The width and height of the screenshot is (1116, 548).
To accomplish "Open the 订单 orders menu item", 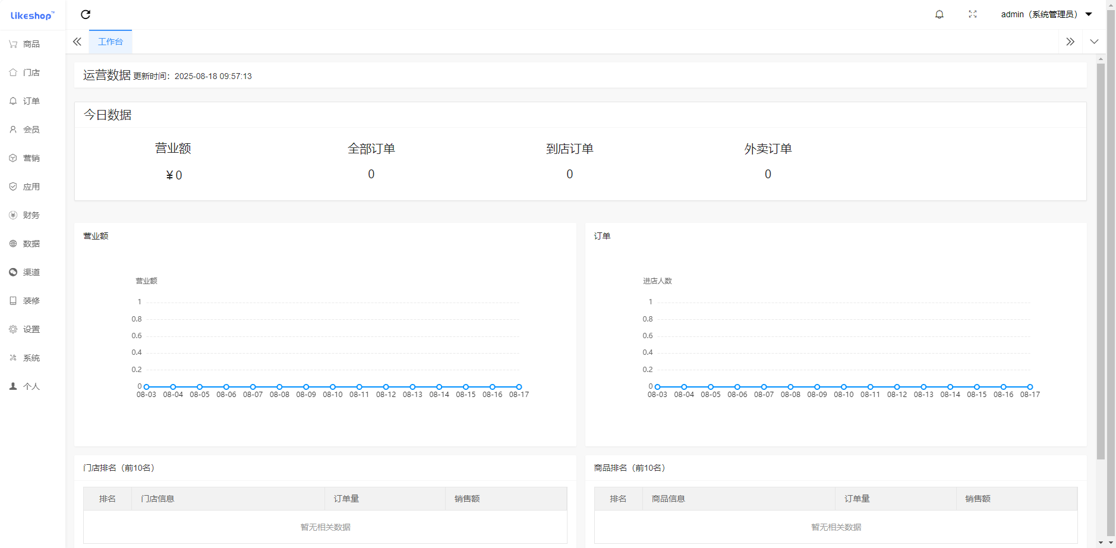I will pyautogui.click(x=25, y=101).
